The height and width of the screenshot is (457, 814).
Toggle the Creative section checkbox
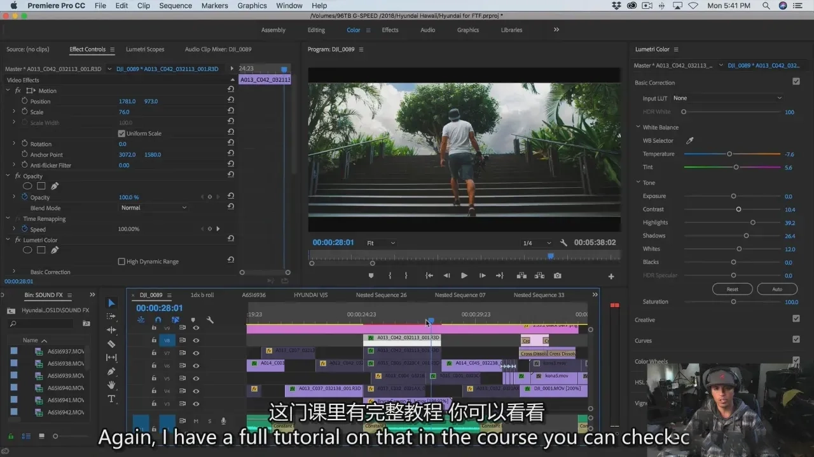pyautogui.click(x=796, y=319)
